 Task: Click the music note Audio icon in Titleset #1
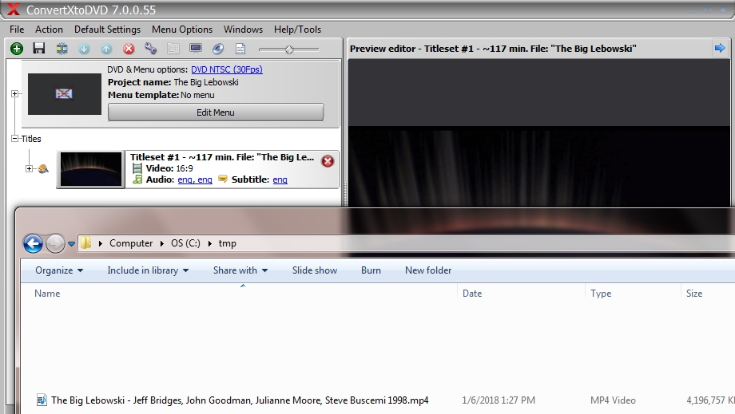coord(137,179)
